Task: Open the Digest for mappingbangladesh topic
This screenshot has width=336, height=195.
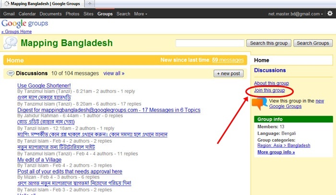Action: 109,110
